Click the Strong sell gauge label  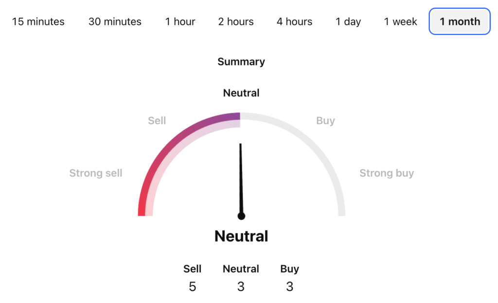click(96, 173)
